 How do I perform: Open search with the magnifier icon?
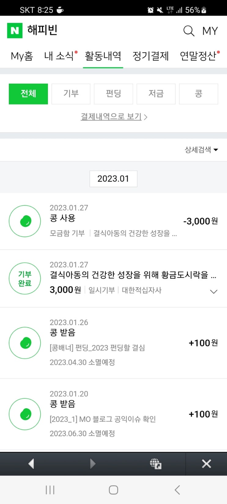189,31
